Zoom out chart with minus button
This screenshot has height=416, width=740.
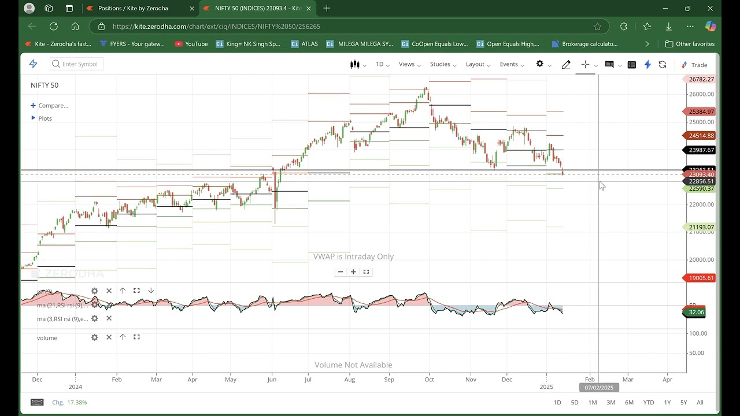click(341, 272)
